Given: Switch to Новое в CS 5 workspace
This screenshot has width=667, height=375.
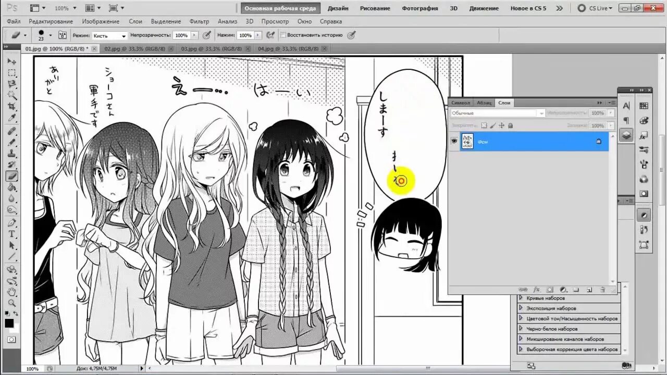Looking at the screenshot, I should [x=528, y=8].
